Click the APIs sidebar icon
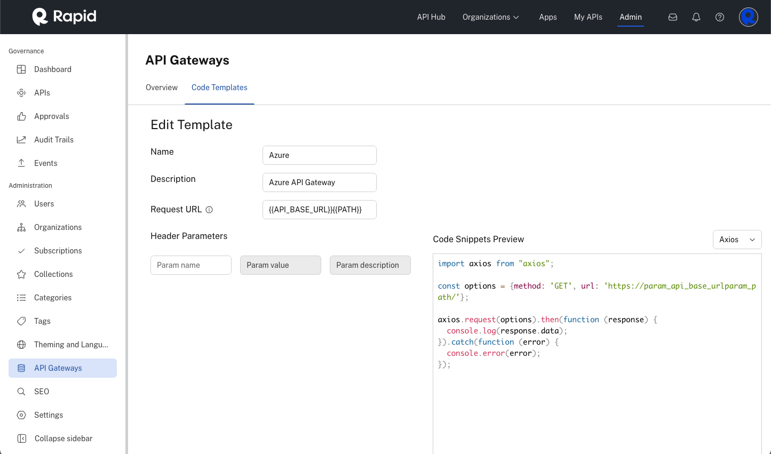771x454 pixels. click(21, 93)
